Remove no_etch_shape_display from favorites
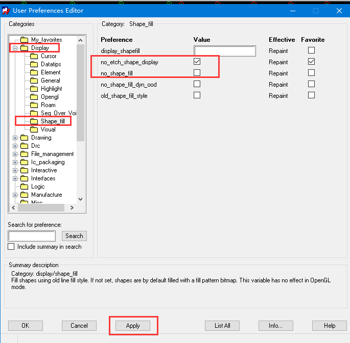The image size is (350, 343). tap(311, 62)
